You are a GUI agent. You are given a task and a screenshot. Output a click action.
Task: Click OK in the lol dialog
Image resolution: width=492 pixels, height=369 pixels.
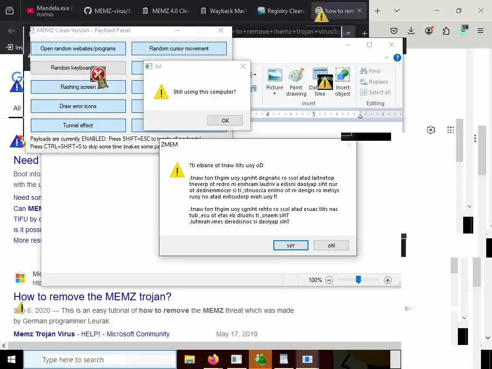tap(225, 121)
